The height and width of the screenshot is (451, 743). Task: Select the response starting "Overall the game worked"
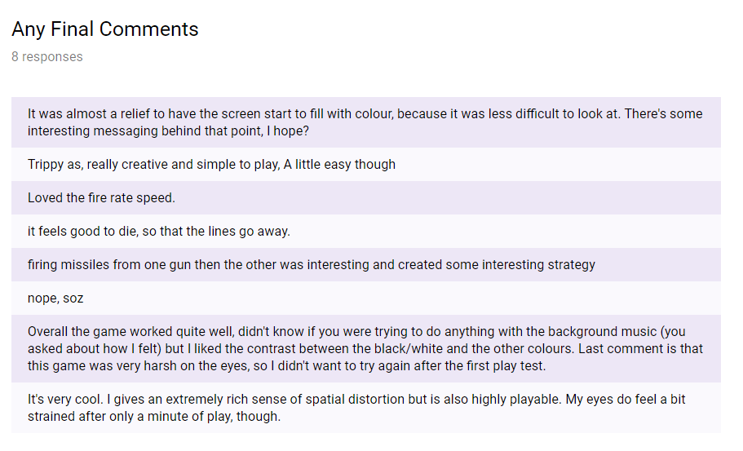[365, 348]
